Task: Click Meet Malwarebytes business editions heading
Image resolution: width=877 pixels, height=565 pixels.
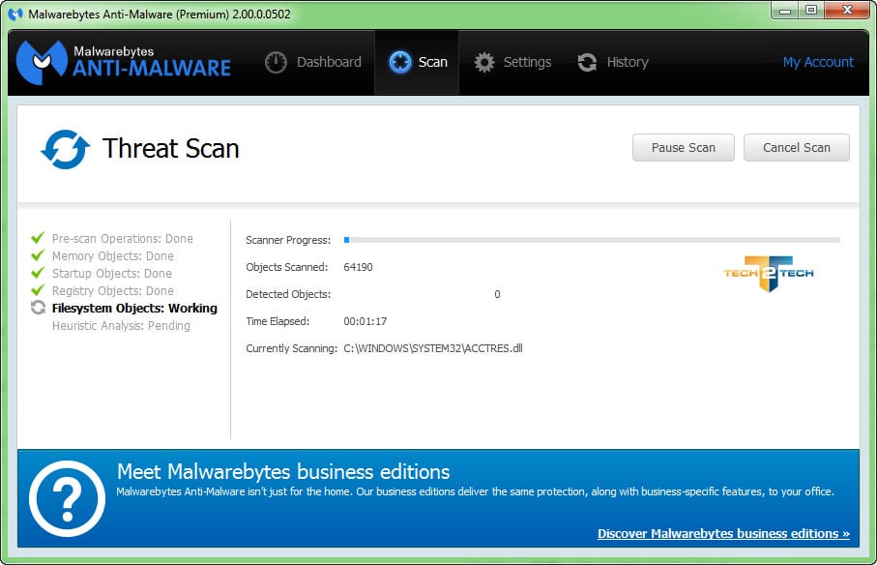Action: (x=283, y=471)
